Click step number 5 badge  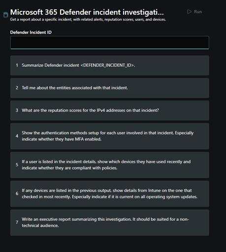pyautogui.click(x=17, y=165)
